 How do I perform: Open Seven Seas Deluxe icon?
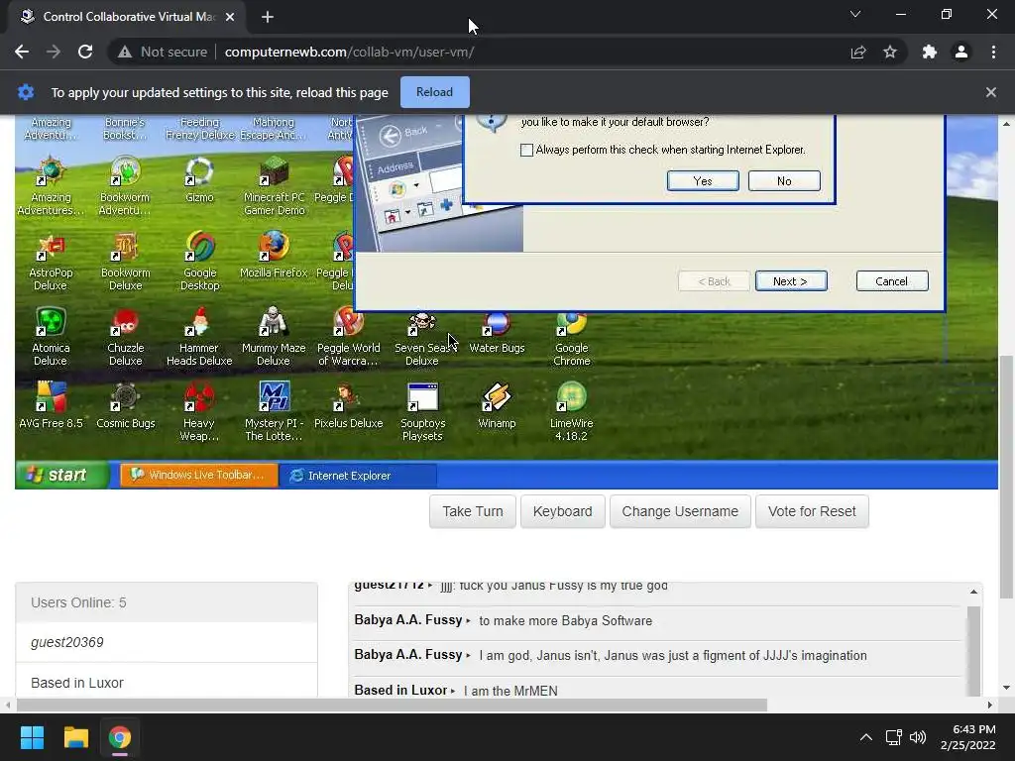pos(422,340)
